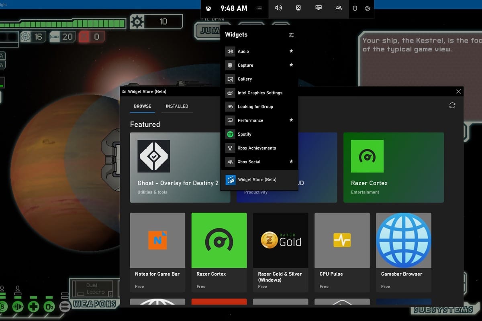The width and height of the screenshot is (482, 321).
Task: Refresh the Widget Store listings
Action: (452, 105)
